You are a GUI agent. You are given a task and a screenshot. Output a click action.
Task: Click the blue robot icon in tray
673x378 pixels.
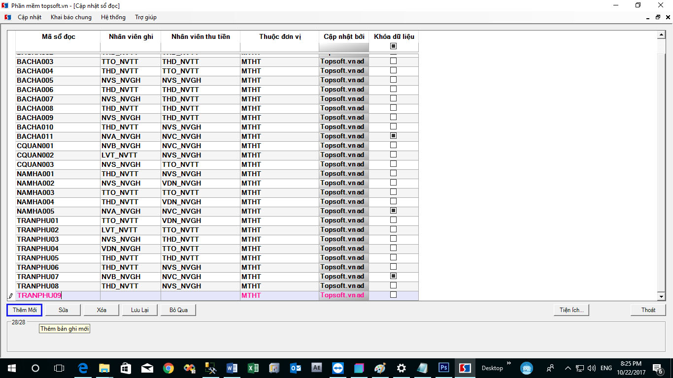pos(527,368)
